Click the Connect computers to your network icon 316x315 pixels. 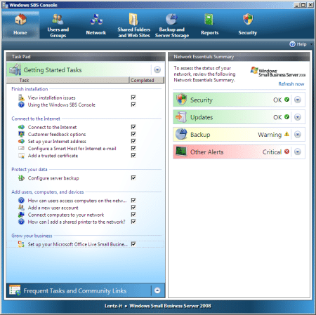(x=21, y=215)
